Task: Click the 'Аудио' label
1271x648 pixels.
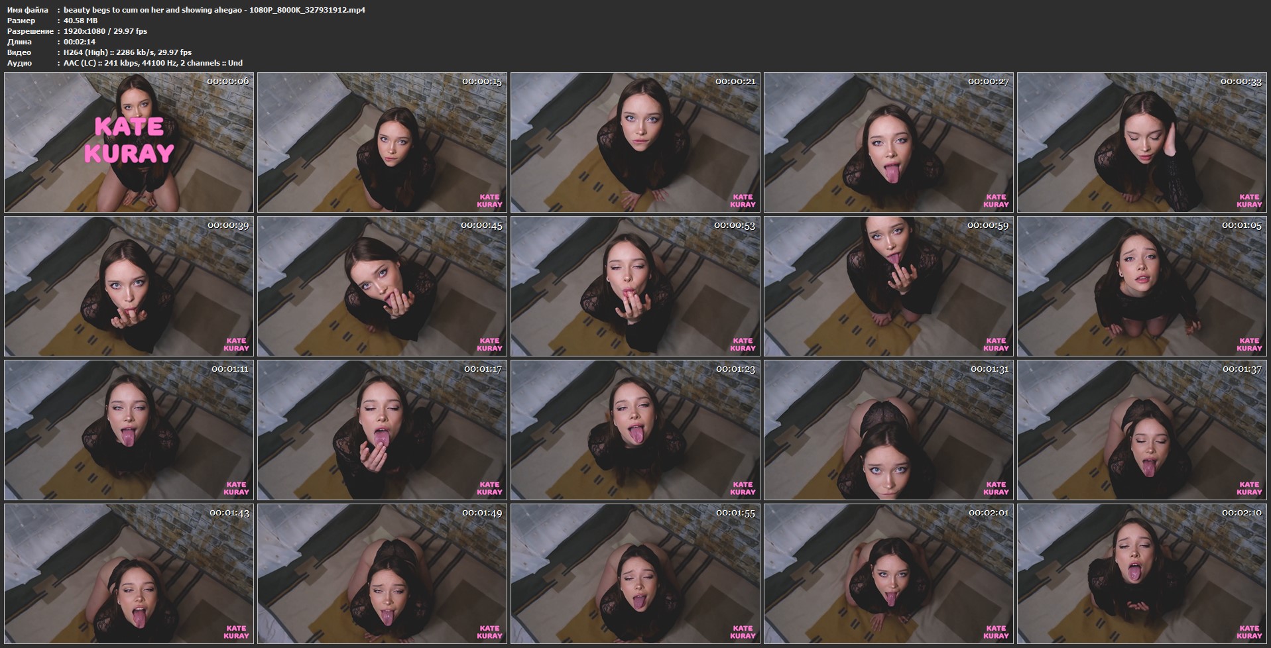Action: tap(19, 63)
